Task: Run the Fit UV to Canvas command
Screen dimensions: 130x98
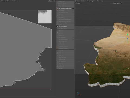Action: (x=65, y=26)
